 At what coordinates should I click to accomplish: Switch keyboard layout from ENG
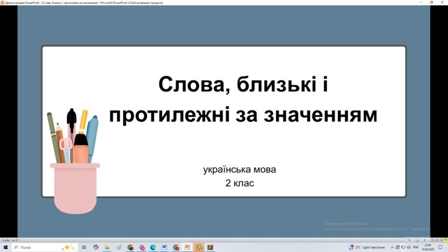pyautogui.click(x=416, y=247)
